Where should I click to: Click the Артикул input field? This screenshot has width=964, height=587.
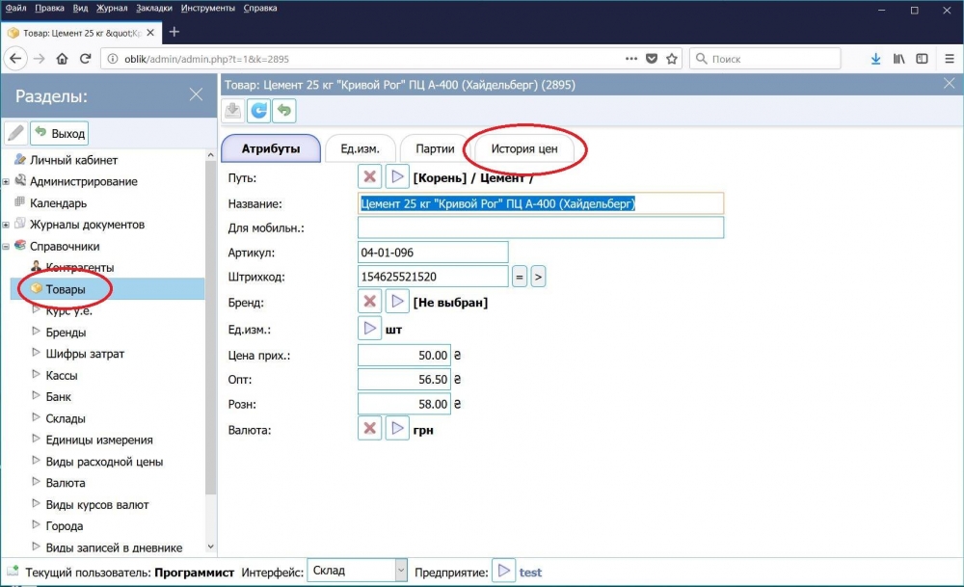(x=433, y=253)
